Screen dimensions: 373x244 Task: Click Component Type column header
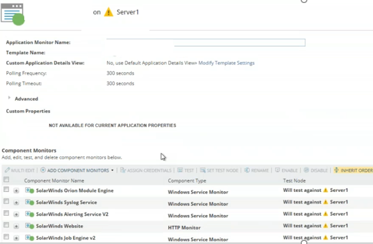coord(187,180)
